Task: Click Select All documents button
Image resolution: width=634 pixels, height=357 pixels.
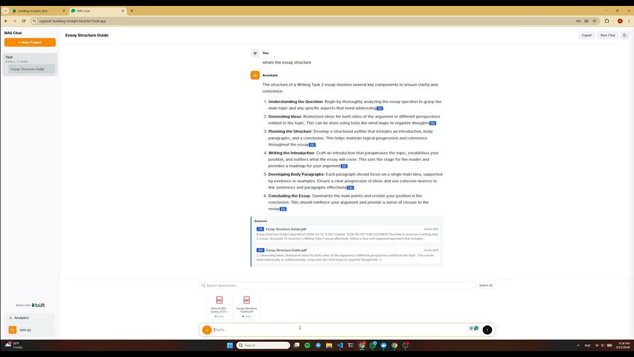Action: click(x=486, y=285)
